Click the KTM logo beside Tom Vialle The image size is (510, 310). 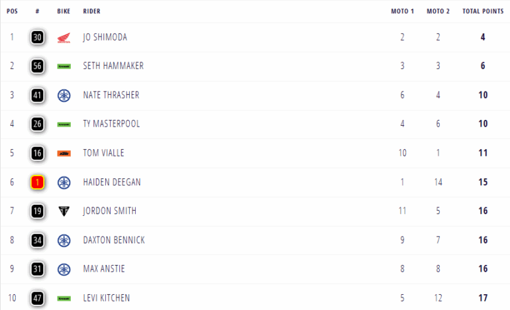pyautogui.click(x=64, y=153)
